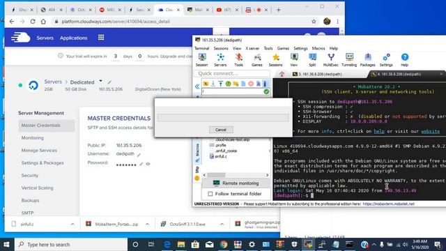446x251 pixels.
Task: Expand the Dedicated server dropdown arrow
Action: (x=100, y=81)
